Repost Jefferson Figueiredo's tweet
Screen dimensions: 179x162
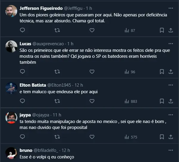coord(57,30)
